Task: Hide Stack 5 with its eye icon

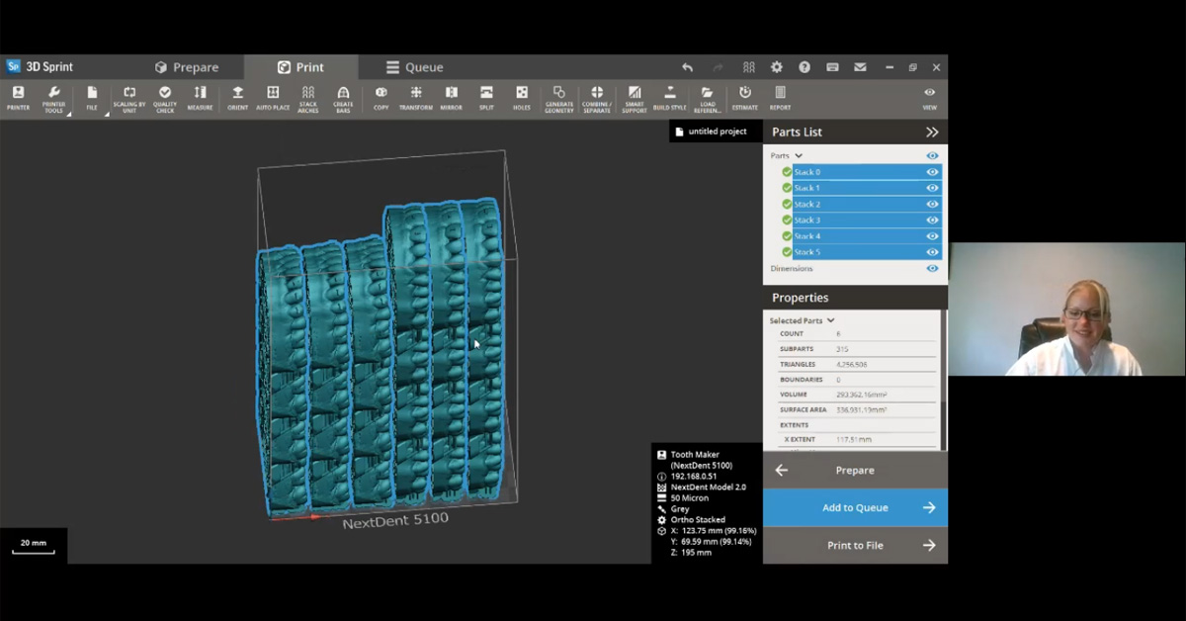Action: click(x=932, y=252)
